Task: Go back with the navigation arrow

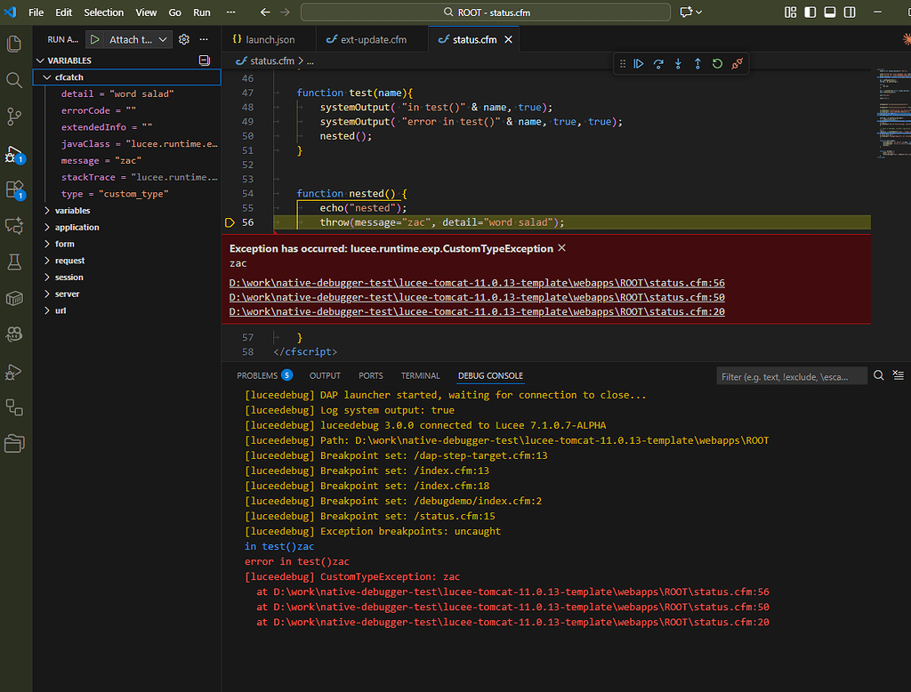Action: point(265,12)
